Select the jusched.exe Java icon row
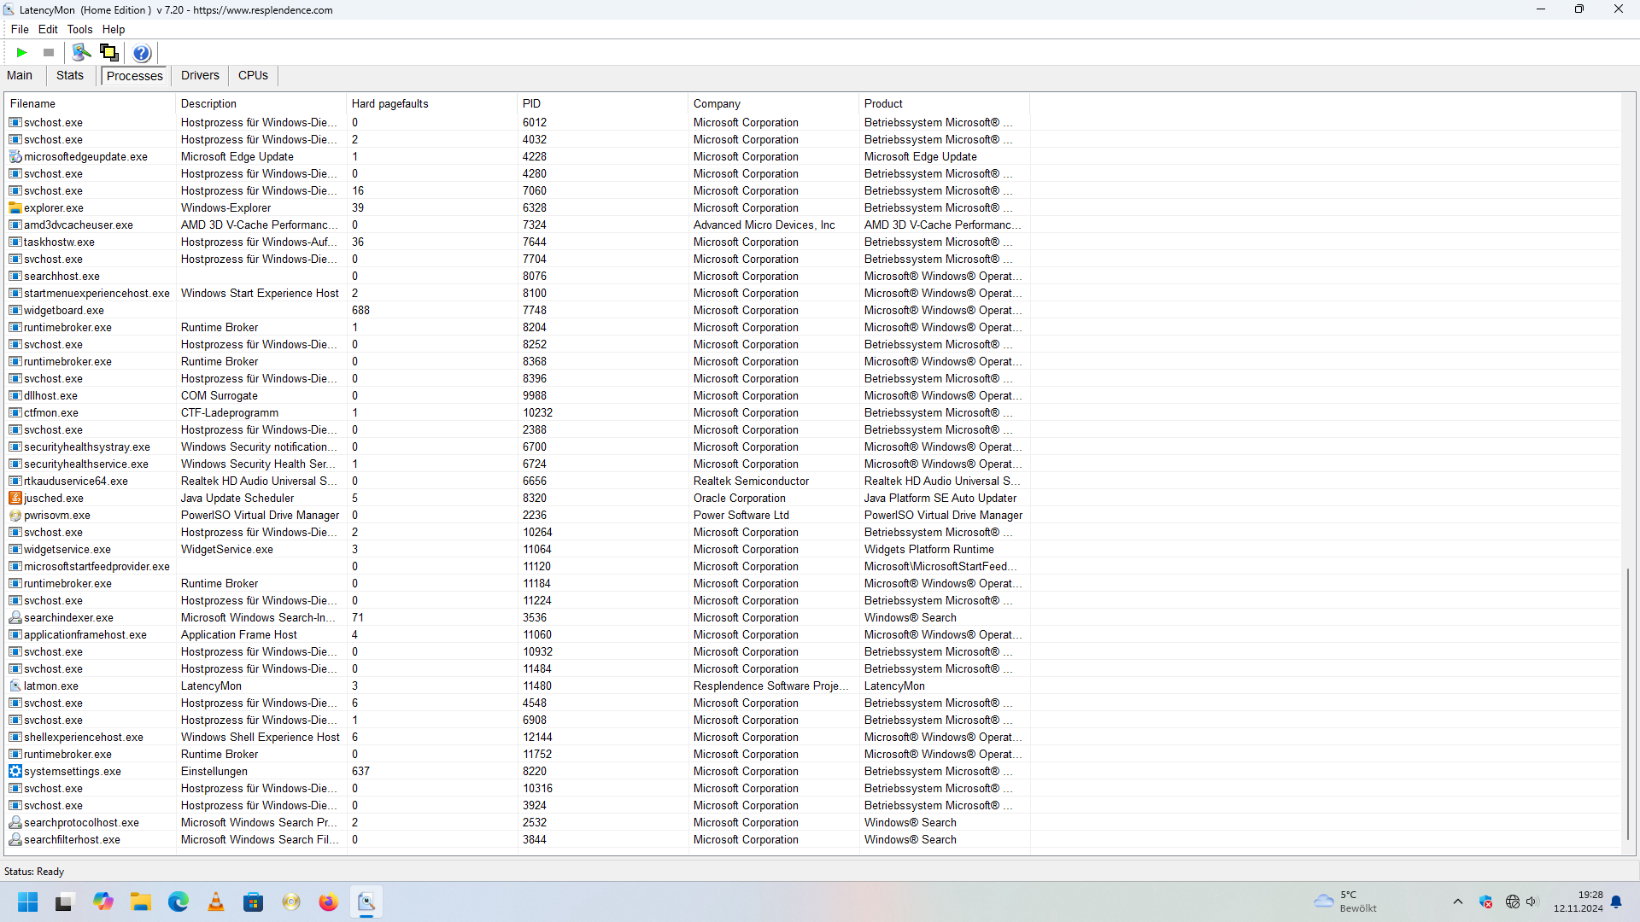This screenshot has width=1640, height=922. point(15,498)
